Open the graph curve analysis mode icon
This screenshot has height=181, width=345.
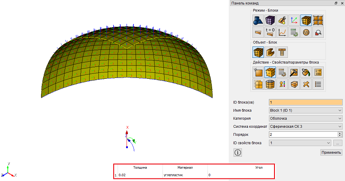(282, 32)
